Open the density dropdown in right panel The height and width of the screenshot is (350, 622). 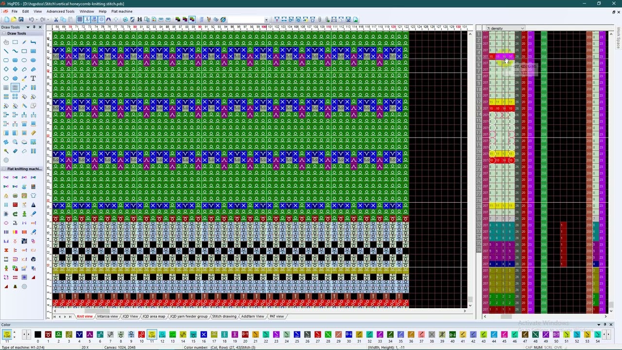coord(522,28)
